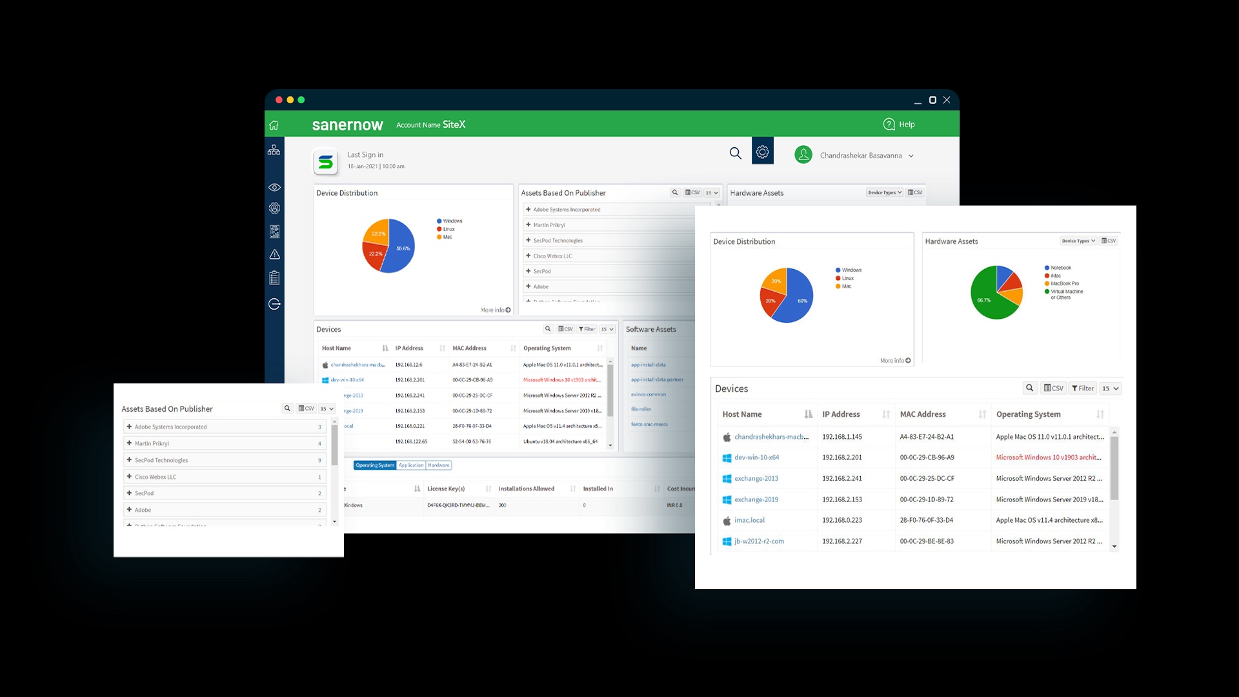This screenshot has height=697, width=1239.
Task: Open the organization hierarchy icon in the sidebar
Action: tap(274, 150)
